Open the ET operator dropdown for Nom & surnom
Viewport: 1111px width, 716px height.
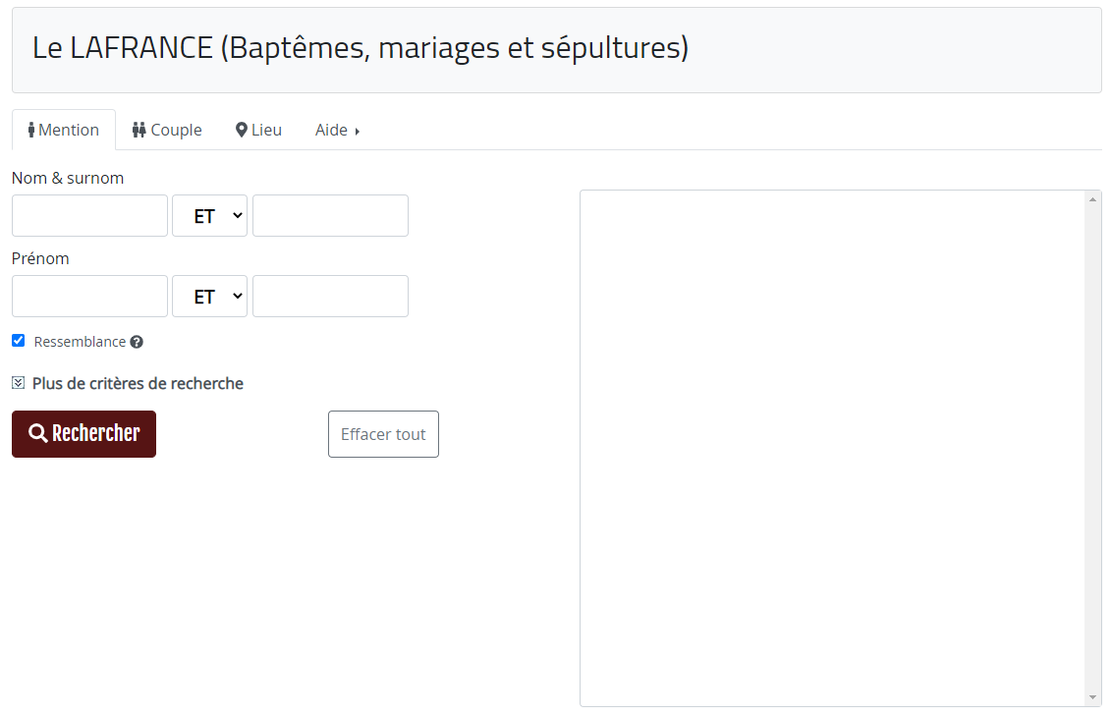pyautogui.click(x=210, y=215)
